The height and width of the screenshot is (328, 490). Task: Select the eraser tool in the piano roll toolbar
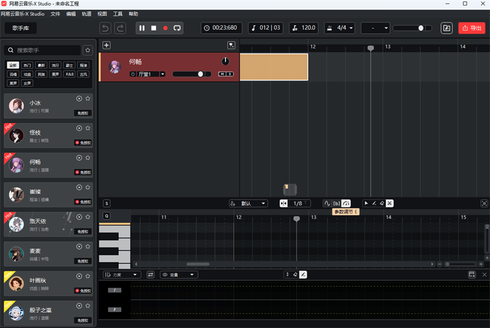click(x=382, y=203)
